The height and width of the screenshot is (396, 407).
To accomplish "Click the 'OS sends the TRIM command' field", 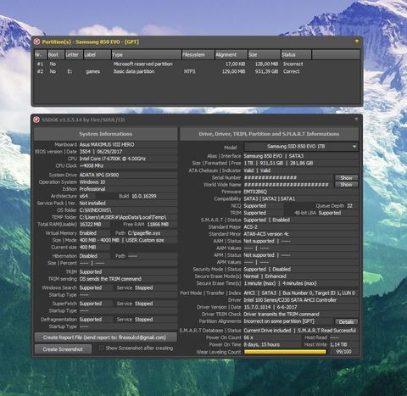I will click(x=128, y=279).
